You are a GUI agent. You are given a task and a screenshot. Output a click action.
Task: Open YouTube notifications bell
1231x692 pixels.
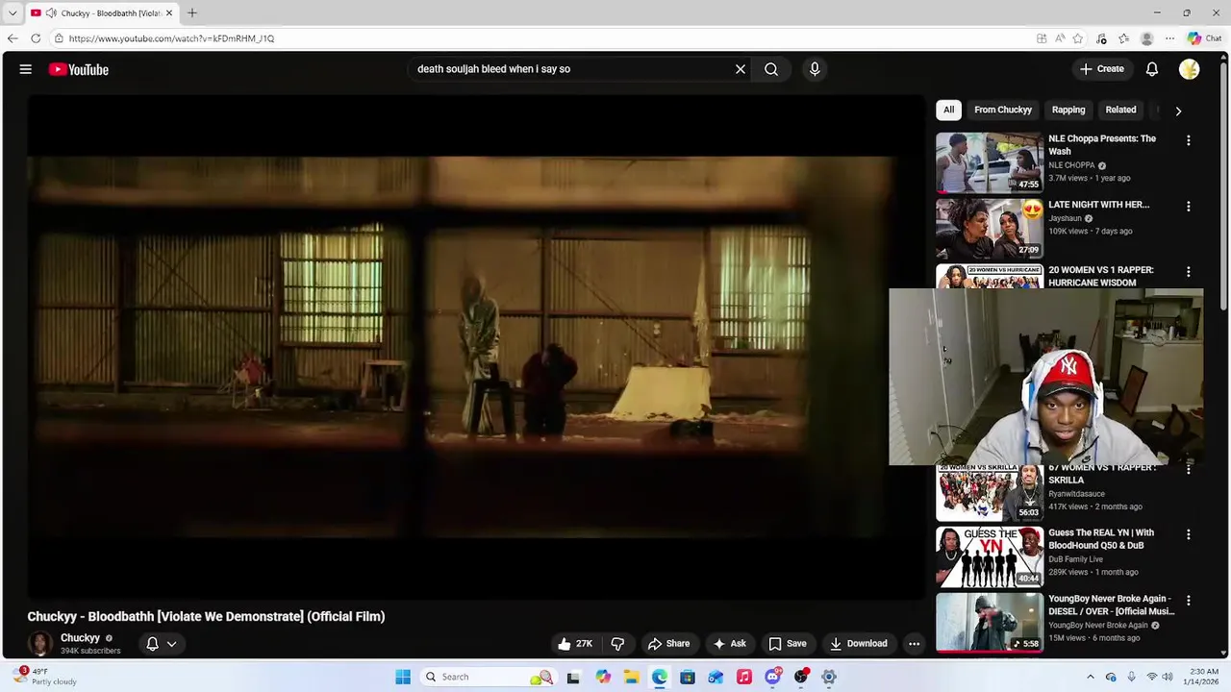(x=1152, y=69)
